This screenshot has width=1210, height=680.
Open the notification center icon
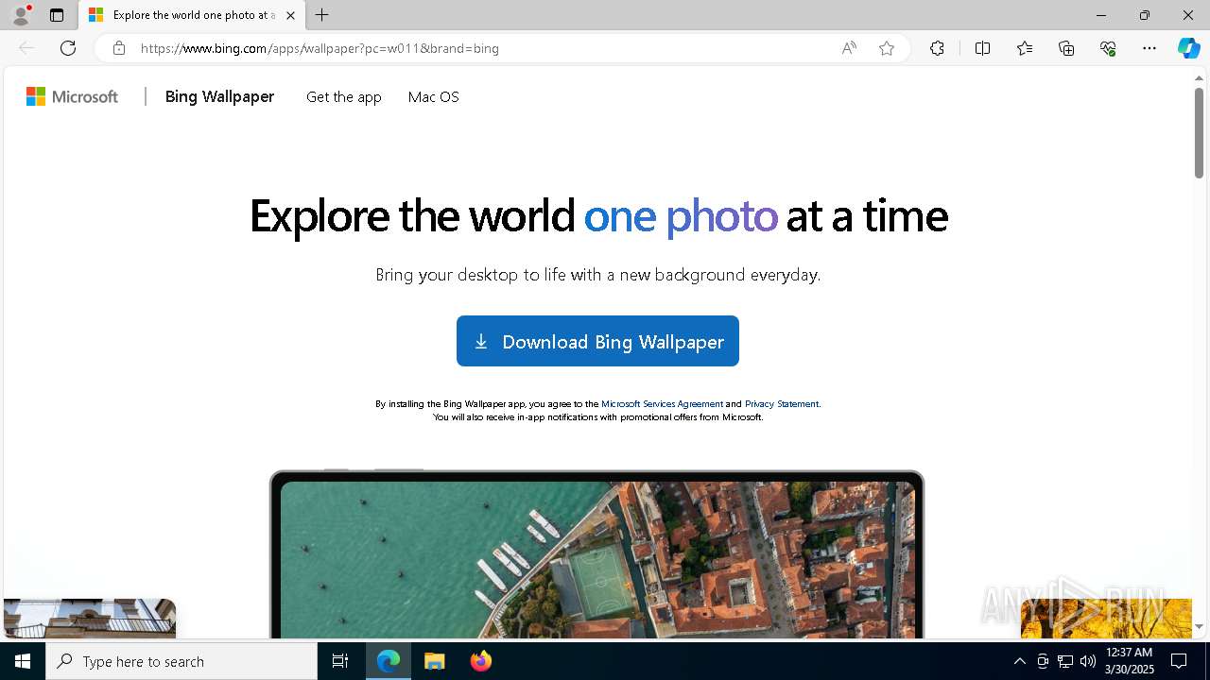pyautogui.click(x=1179, y=661)
